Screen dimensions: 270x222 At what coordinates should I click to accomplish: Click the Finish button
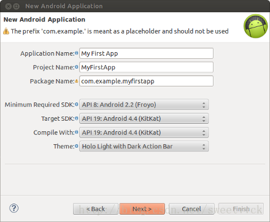pos(241,209)
